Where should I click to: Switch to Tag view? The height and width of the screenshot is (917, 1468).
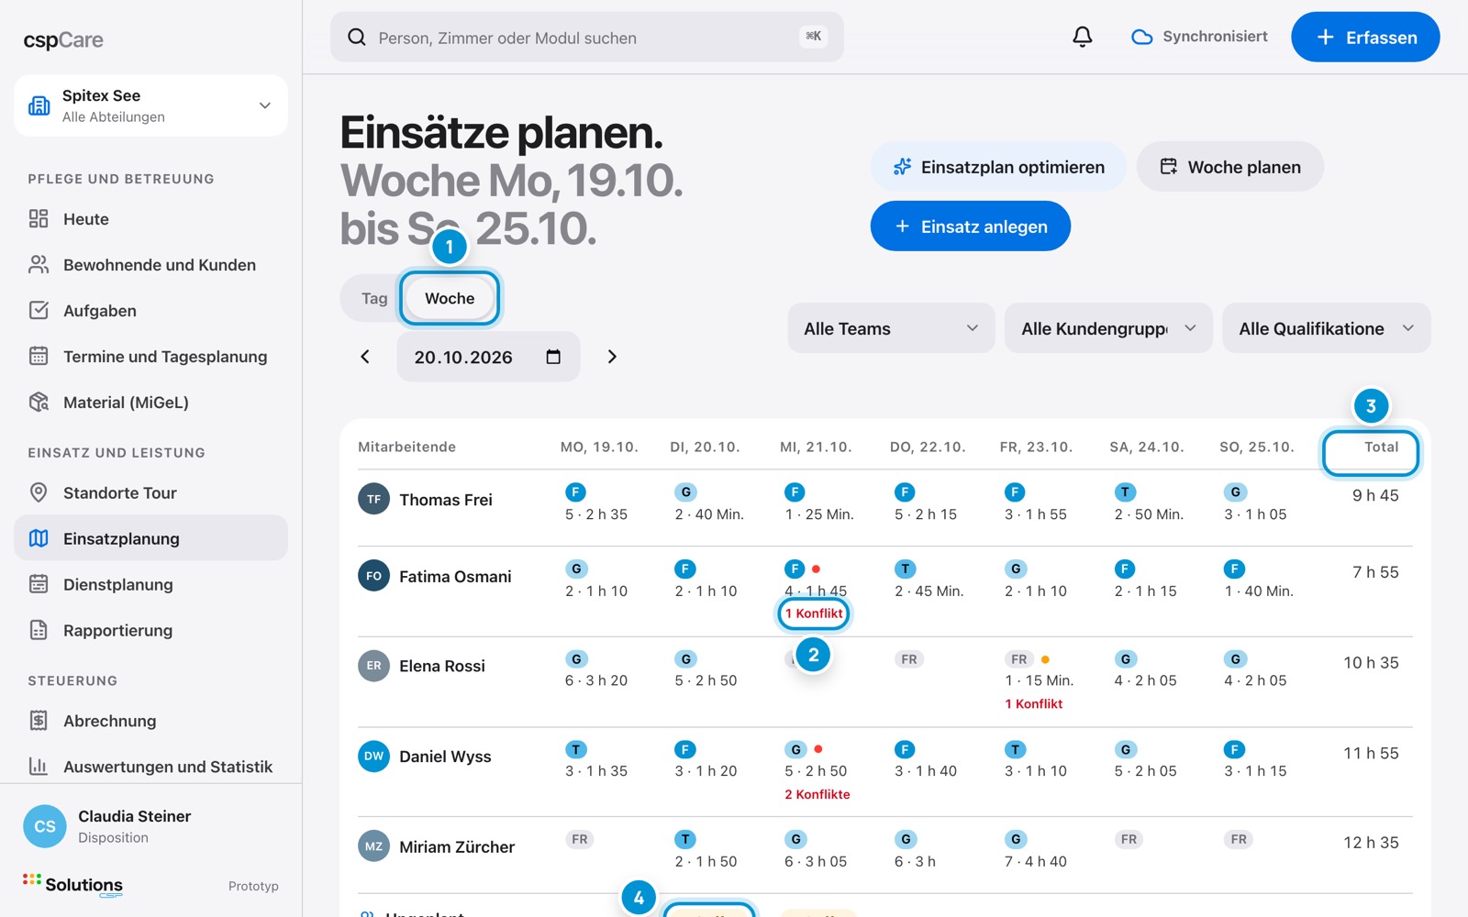pos(374,298)
